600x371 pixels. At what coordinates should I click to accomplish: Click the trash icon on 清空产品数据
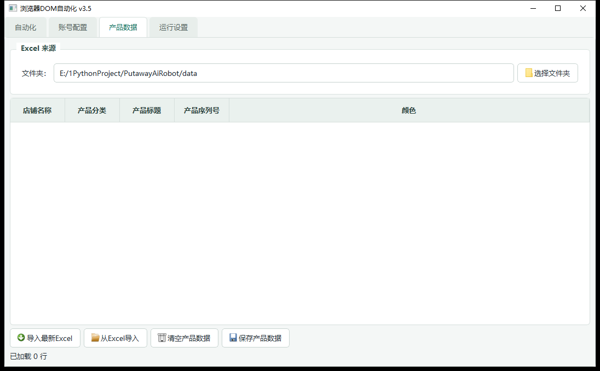(162, 338)
